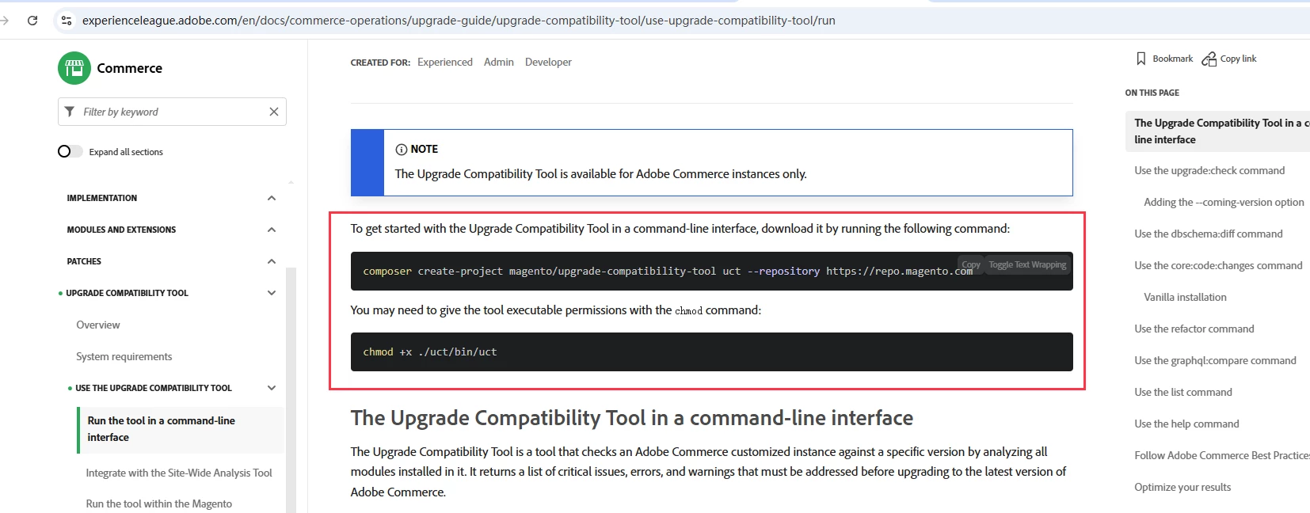This screenshot has width=1310, height=513.
Task: Click the NOTE info icon
Action: point(401,149)
